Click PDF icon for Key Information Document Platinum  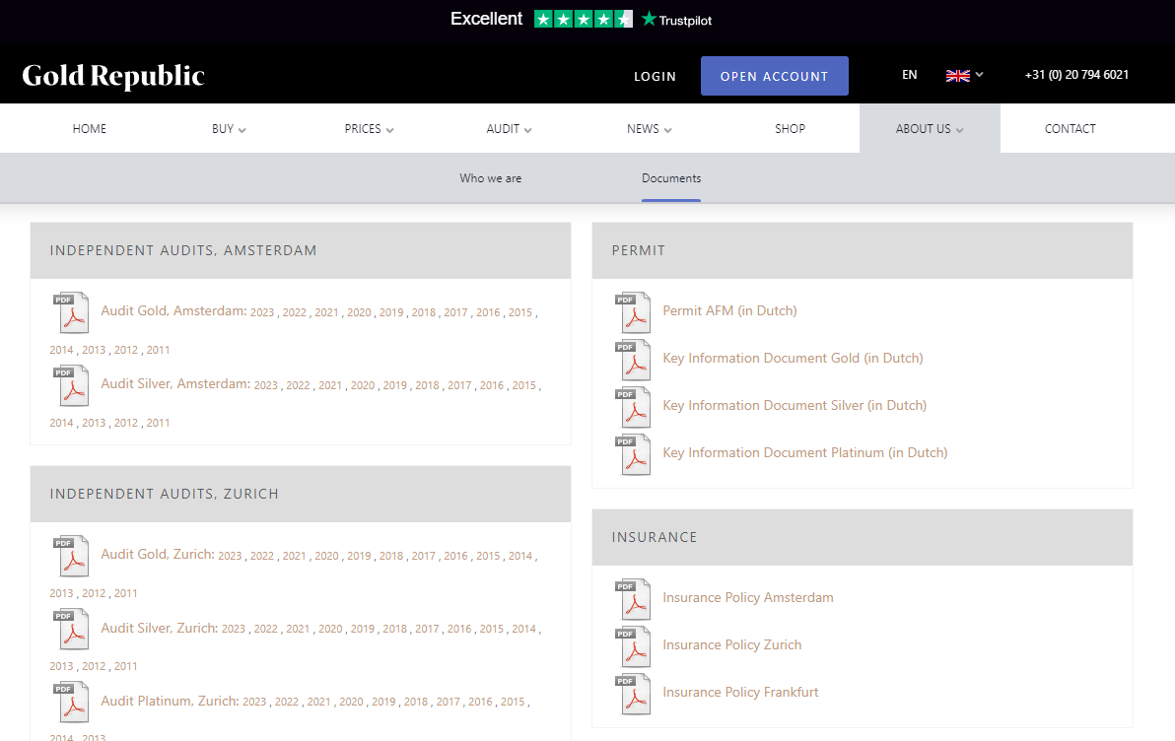(x=633, y=454)
